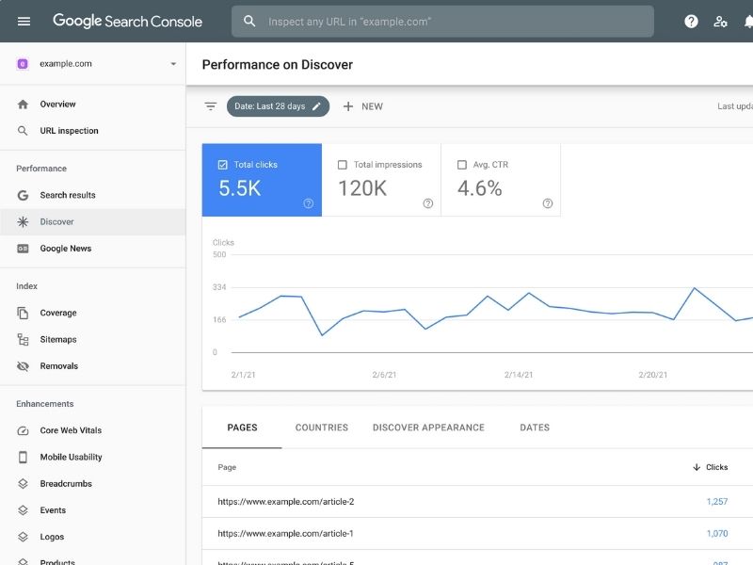Viewport: 753px width, 565px height.
Task: Add a NEW filter
Action: tap(363, 106)
